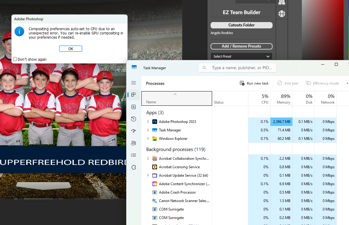349x225 pixels.
Task: Expand Acrobat Update Service entry
Action: coord(148,175)
